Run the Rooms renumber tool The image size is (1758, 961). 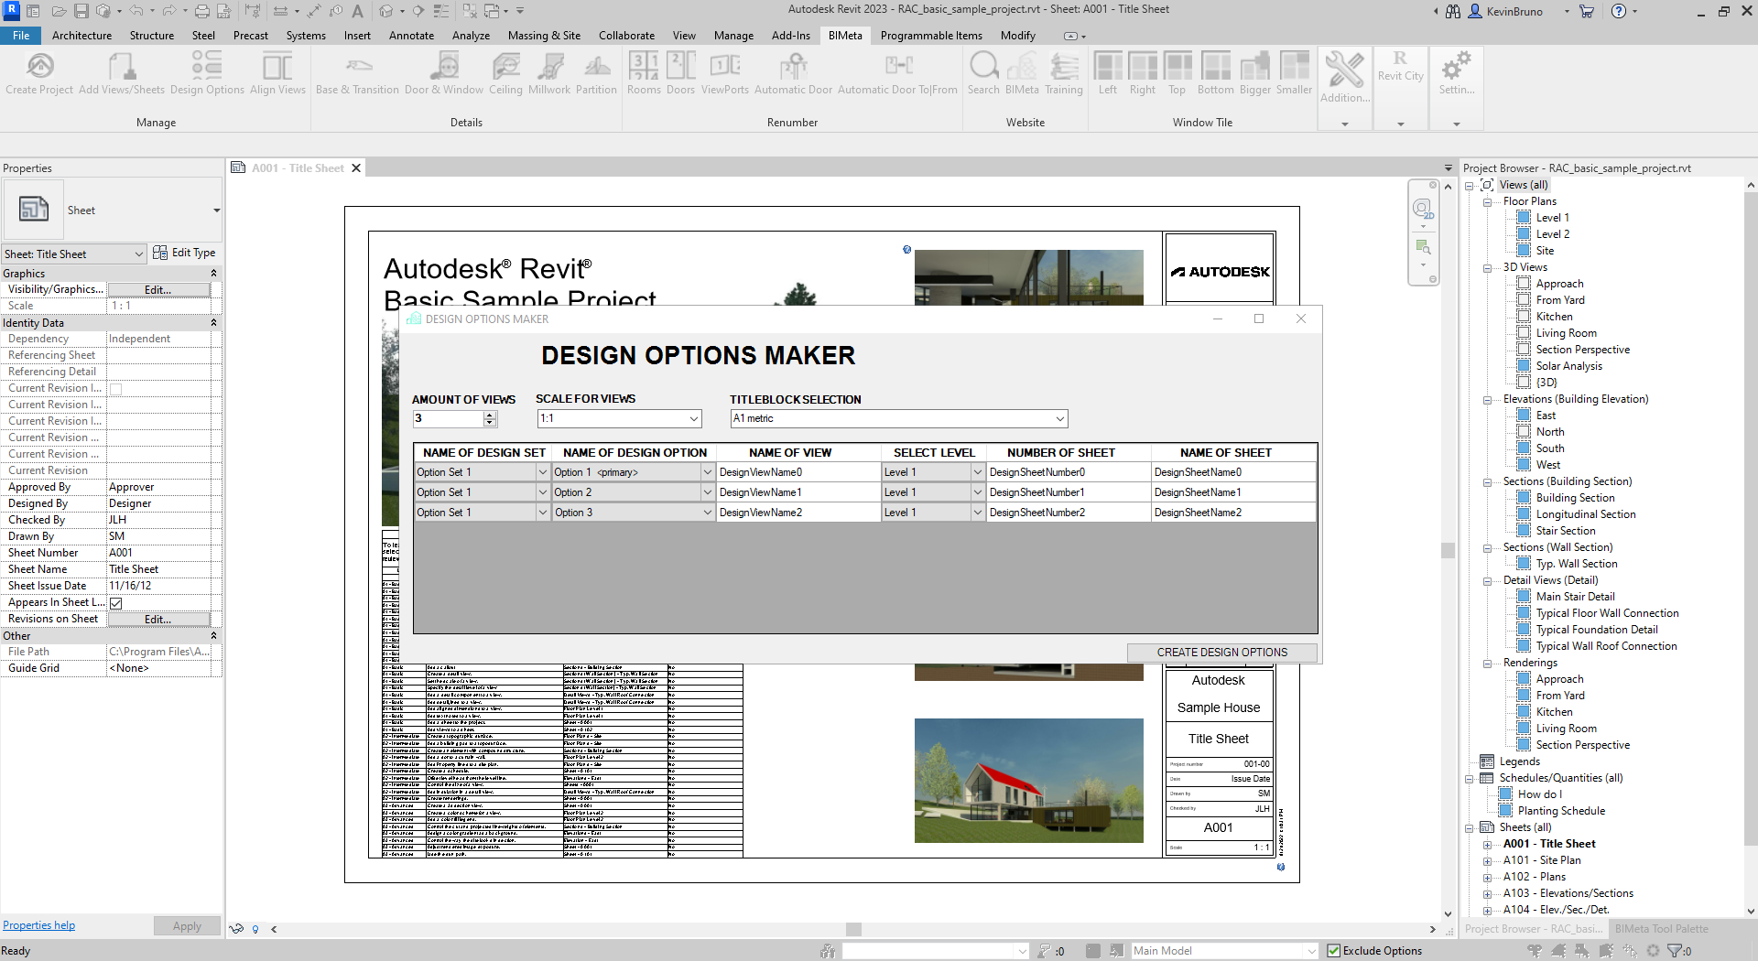click(644, 73)
